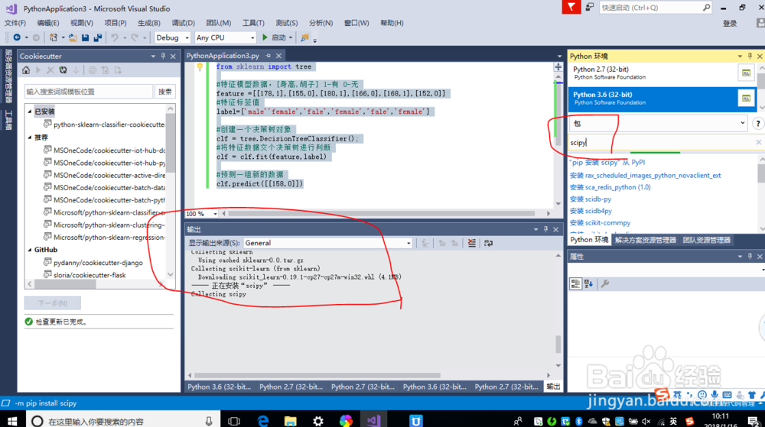Screen dimensions: 765x427
Task: Click the scipy package search field
Action: (662, 143)
